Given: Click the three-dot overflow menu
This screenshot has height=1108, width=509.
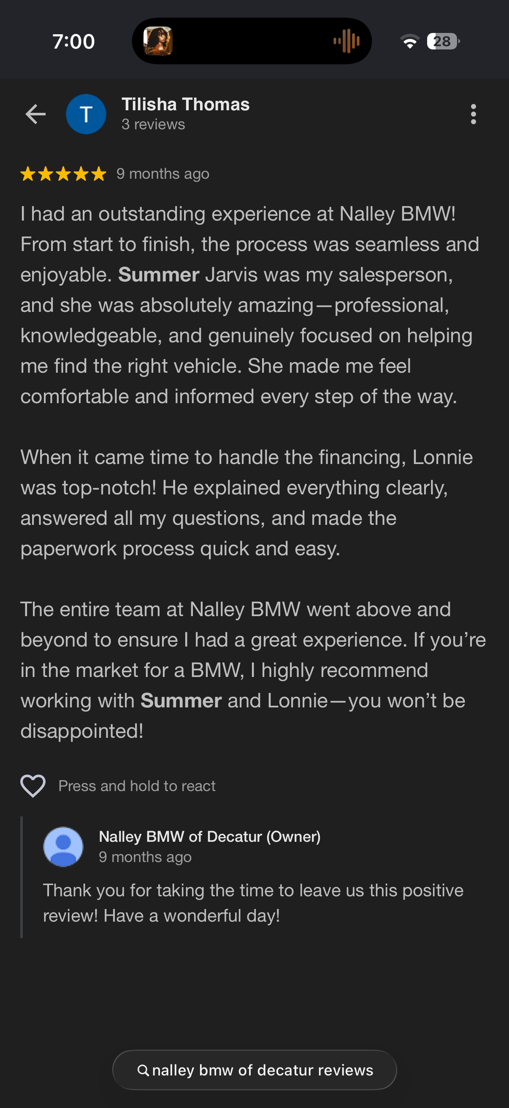Looking at the screenshot, I should (x=474, y=114).
